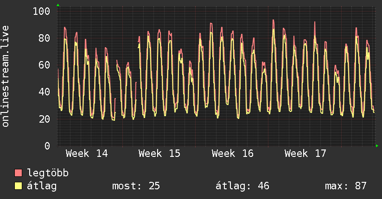This screenshot has height=199, width=382.
Task: Click the yellow átlag legend swatch
Action: 18,186
